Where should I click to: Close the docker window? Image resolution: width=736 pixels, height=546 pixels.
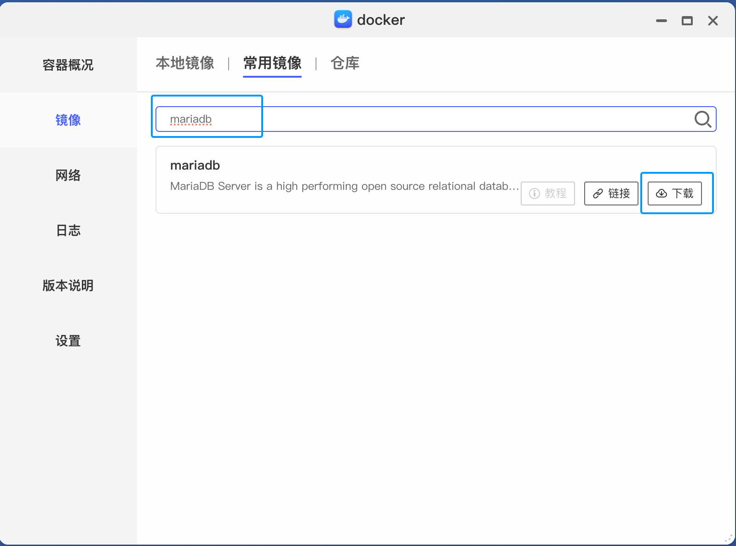coord(713,21)
